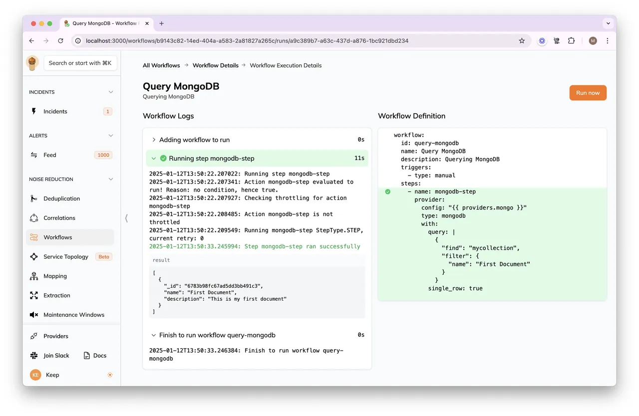Collapse the Running step mongodb-step log
The width and height of the screenshot is (639, 416).
[154, 159]
